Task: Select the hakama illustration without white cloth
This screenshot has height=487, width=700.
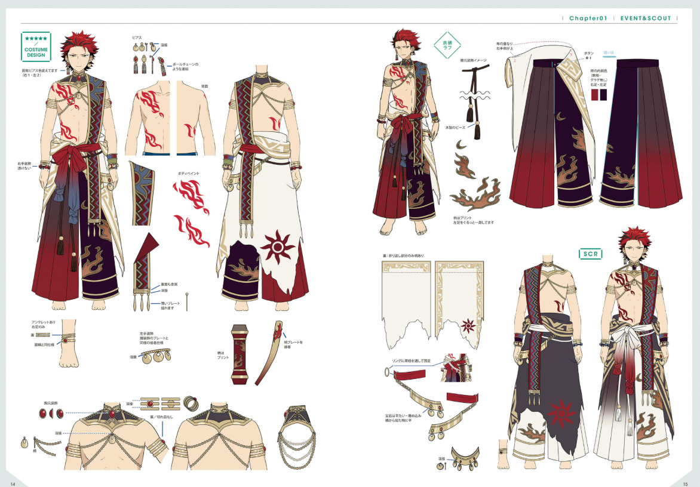Action: pos(640,133)
